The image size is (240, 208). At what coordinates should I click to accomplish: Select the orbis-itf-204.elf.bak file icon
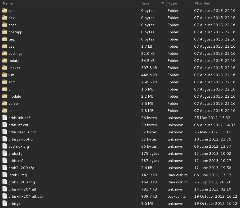tap(5, 196)
